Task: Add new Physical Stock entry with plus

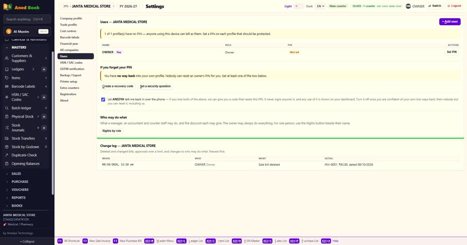Action: click(x=44, y=116)
